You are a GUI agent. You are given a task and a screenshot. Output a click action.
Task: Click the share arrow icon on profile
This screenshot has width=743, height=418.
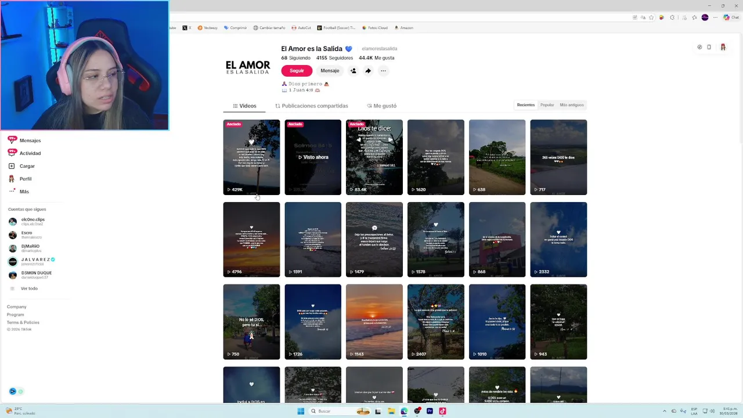coord(368,71)
